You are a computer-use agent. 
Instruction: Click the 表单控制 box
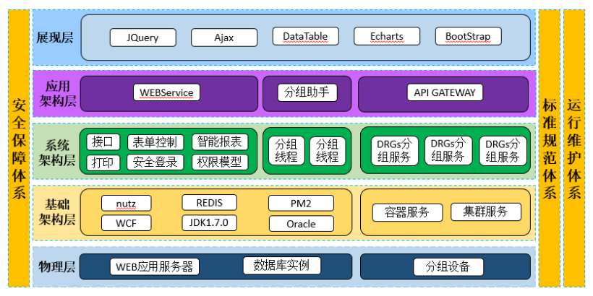click(x=155, y=142)
